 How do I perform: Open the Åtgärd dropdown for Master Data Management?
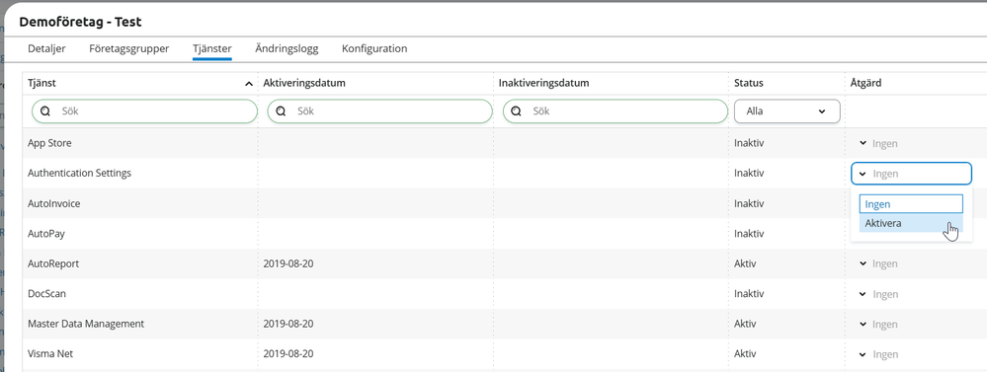pos(878,325)
